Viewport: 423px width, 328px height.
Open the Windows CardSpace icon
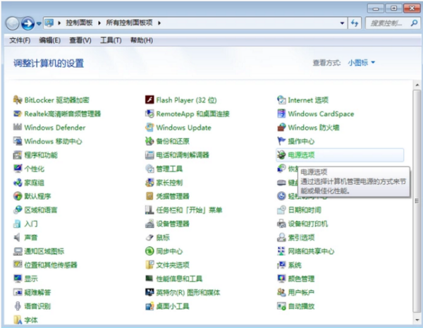point(281,114)
